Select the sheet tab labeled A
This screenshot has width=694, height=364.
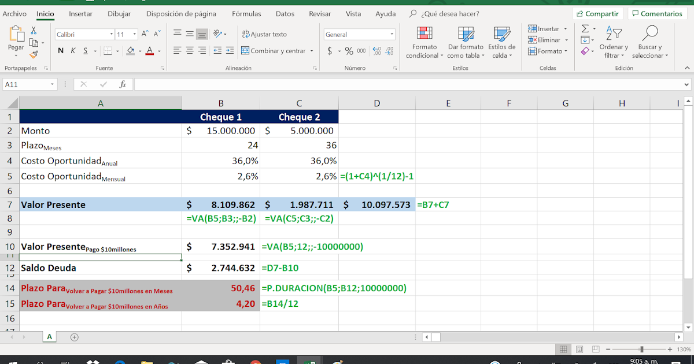tap(49, 336)
